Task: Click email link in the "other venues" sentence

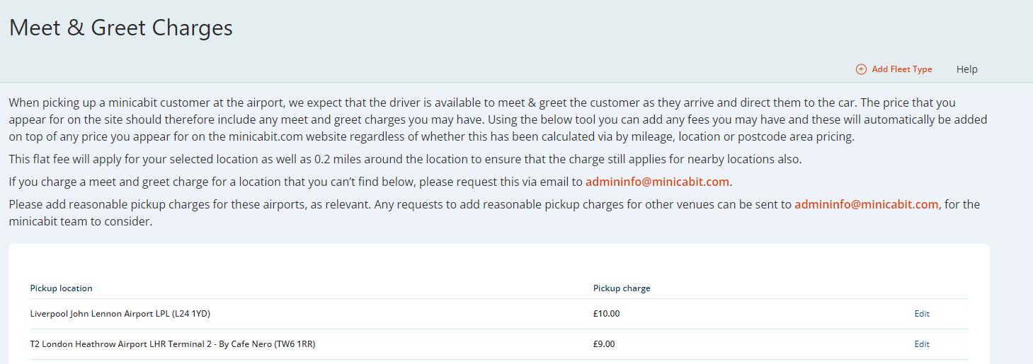Action: point(866,204)
